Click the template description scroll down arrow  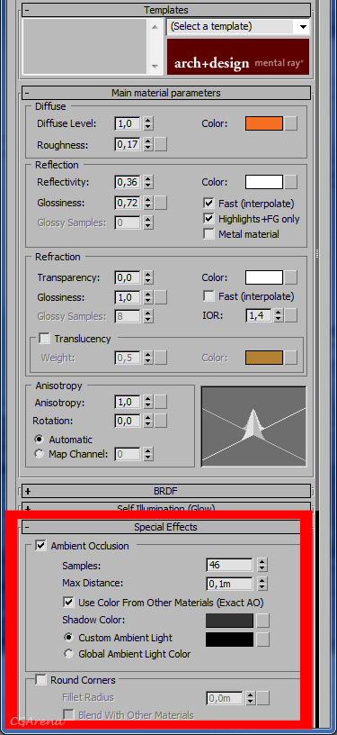coord(155,67)
